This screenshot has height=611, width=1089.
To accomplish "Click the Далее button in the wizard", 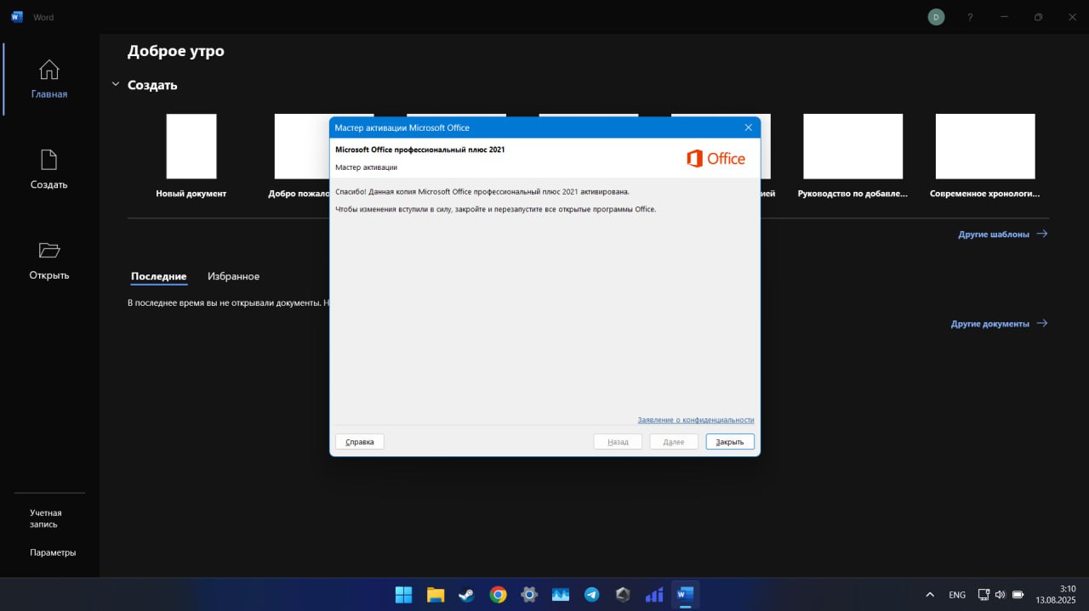I will 674,442.
